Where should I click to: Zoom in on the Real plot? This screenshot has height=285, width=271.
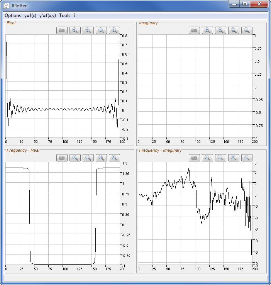click(x=75, y=30)
